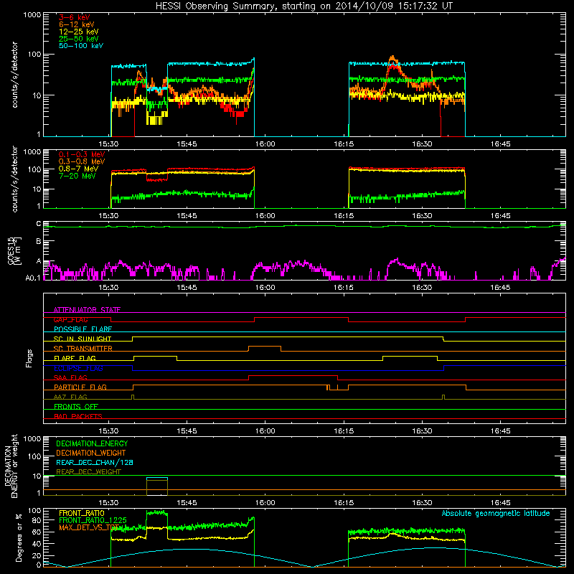Viewport: 574px width, 574px height.
Task: Click the REAR_DEC_CHAN/128 legend label
Action: [95, 462]
